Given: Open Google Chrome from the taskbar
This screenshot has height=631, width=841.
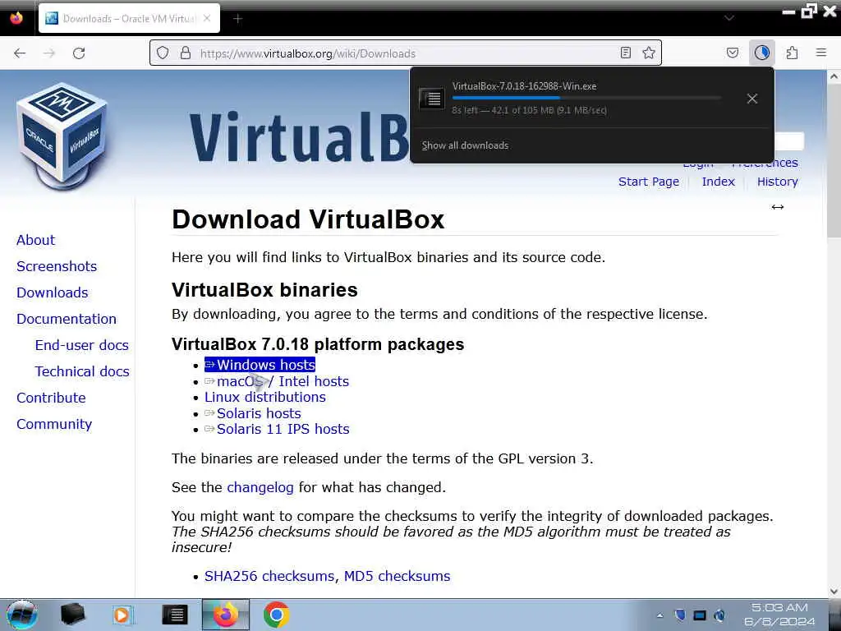Looking at the screenshot, I should (276, 615).
